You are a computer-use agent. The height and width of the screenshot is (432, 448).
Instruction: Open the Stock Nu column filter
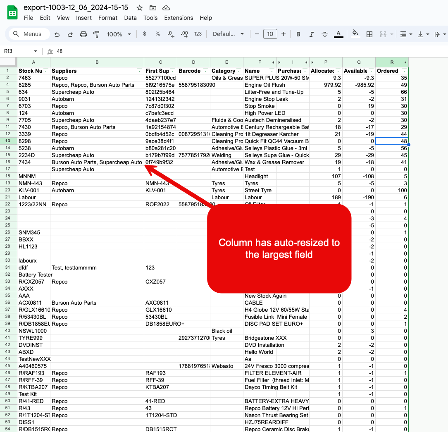pos(46,70)
